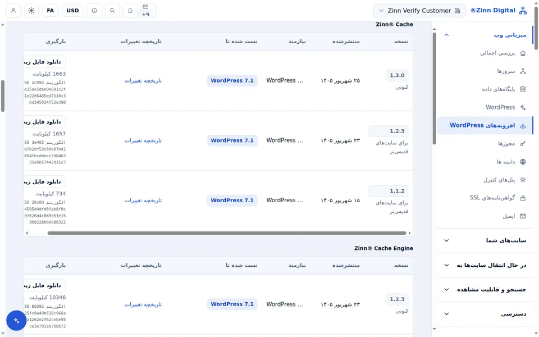Image resolution: width=539 pixels, height=337 pixels.
Task: Open the Zinn Verify Customer dropdown
Action: (419, 11)
